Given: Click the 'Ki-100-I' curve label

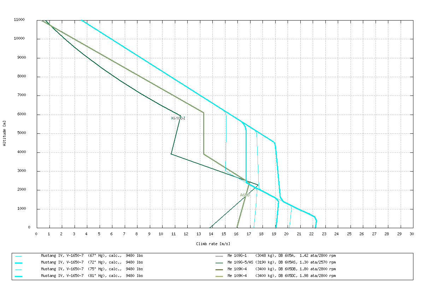Looking at the screenshot, I should [x=178, y=118].
